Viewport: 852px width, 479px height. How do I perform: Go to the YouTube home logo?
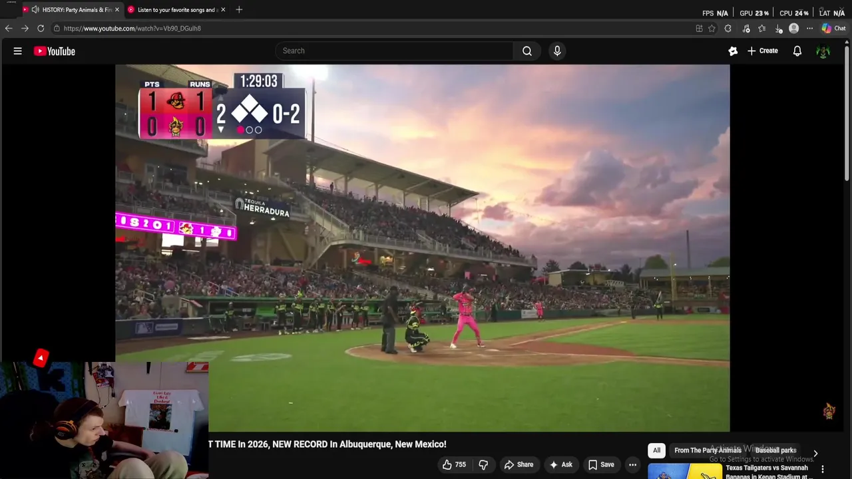pyautogui.click(x=55, y=51)
